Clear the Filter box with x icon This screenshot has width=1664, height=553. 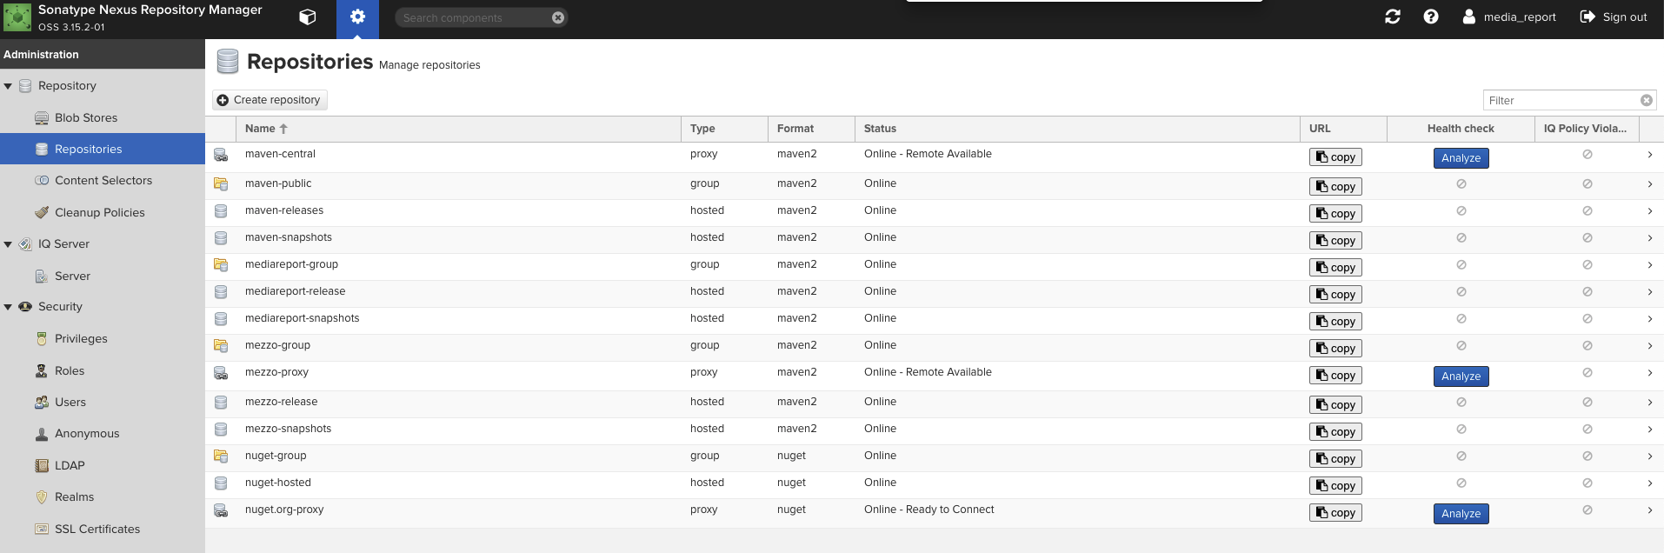(1647, 100)
